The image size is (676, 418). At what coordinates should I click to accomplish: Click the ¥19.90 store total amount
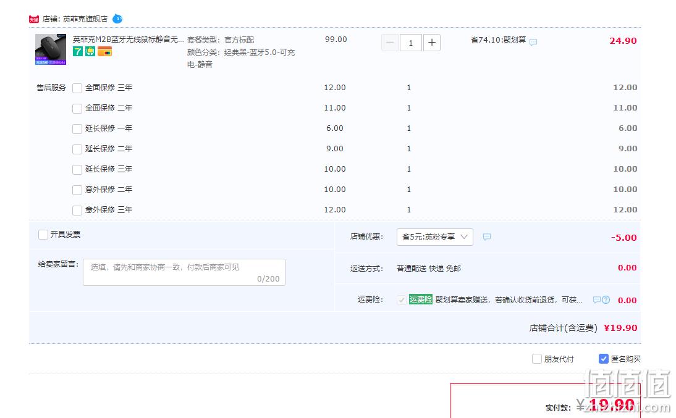pyautogui.click(x=620, y=328)
